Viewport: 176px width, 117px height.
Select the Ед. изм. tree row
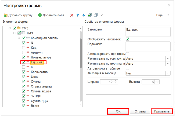(37, 62)
